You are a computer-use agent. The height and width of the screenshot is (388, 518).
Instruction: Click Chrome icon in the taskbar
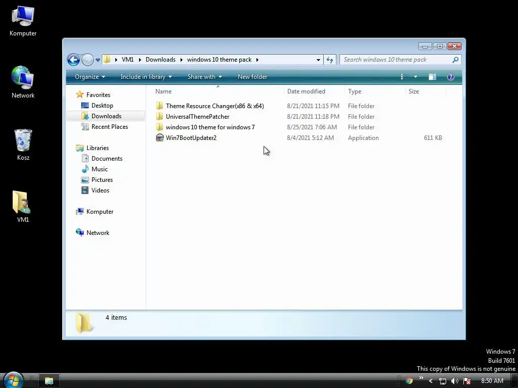click(x=409, y=381)
